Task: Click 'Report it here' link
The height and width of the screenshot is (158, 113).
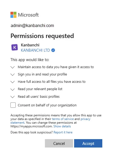Action: (x=63, y=132)
